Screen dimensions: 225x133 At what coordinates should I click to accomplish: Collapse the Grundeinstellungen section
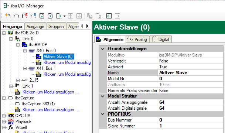102,49
